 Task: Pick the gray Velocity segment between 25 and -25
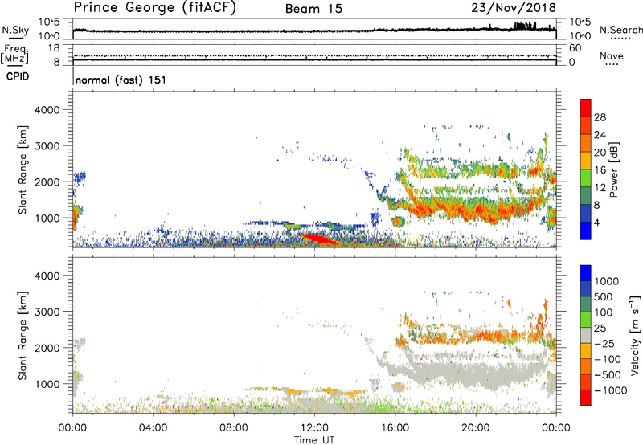tap(586, 335)
